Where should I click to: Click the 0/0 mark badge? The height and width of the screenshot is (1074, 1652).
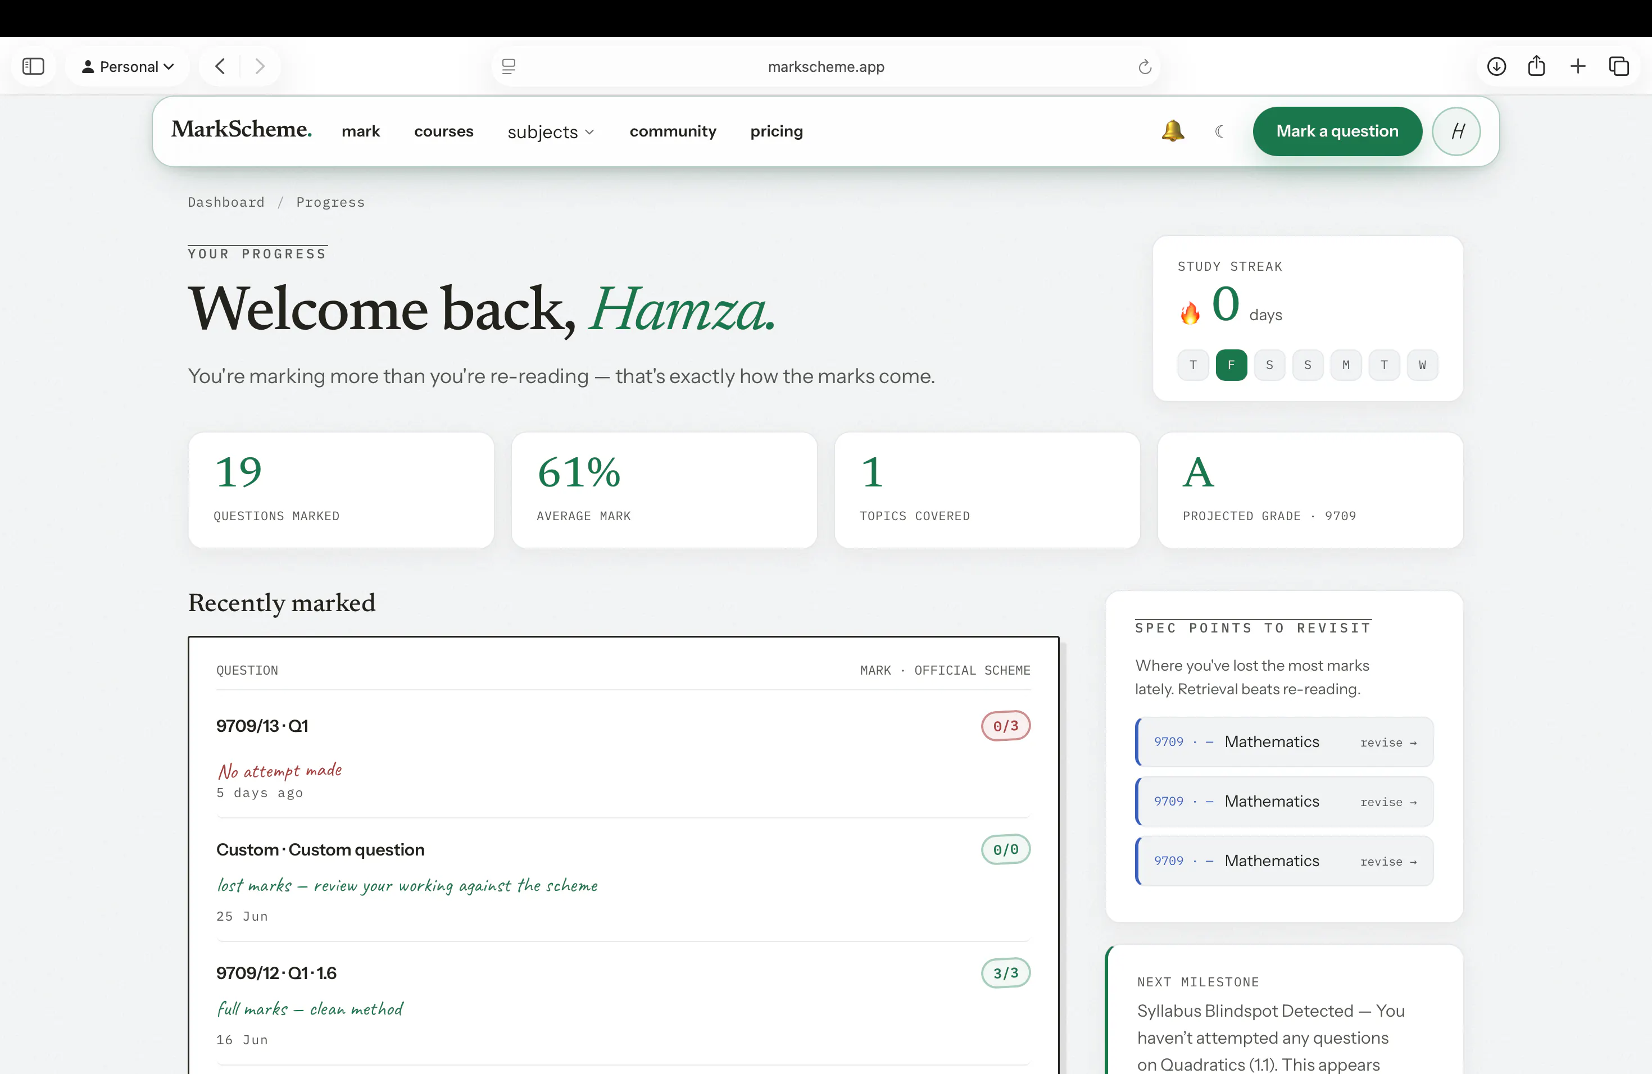pyautogui.click(x=1006, y=849)
